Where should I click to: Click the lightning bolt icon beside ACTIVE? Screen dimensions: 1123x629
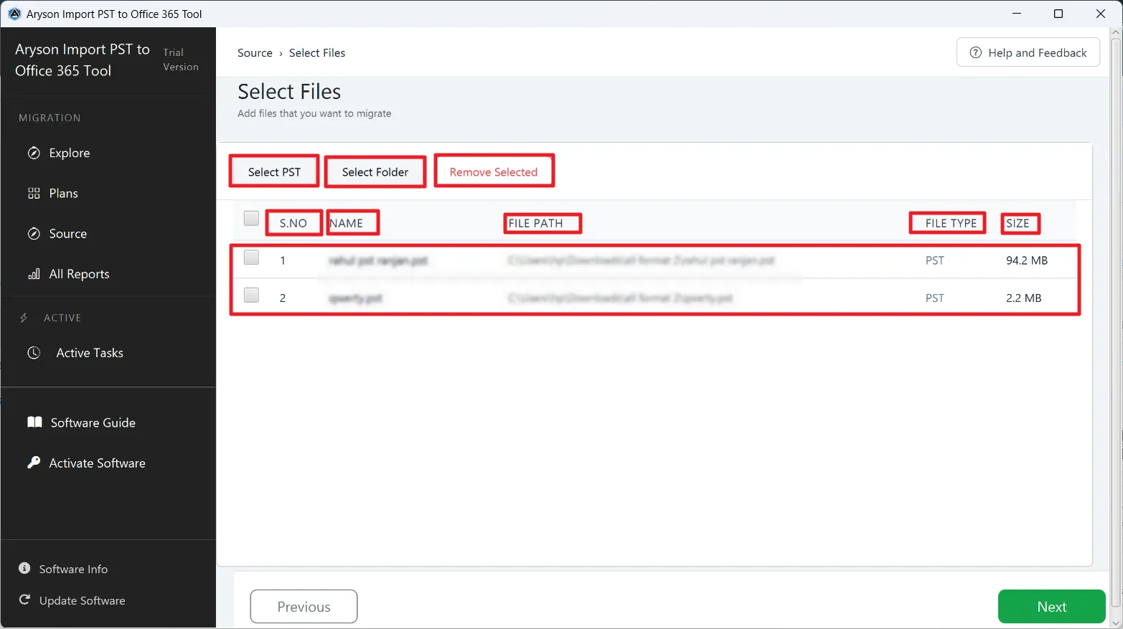(24, 317)
